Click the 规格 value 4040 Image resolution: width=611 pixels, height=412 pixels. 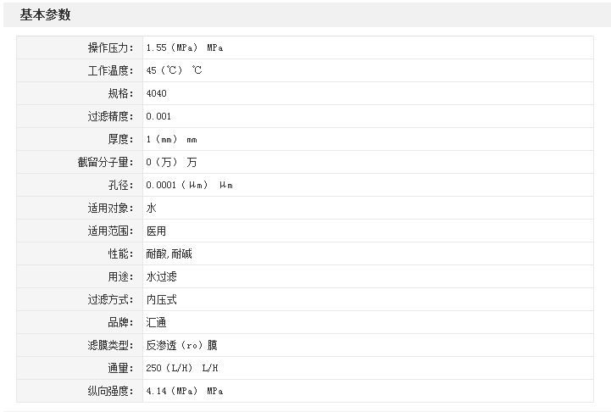pyautogui.click(x=157, y=93)
